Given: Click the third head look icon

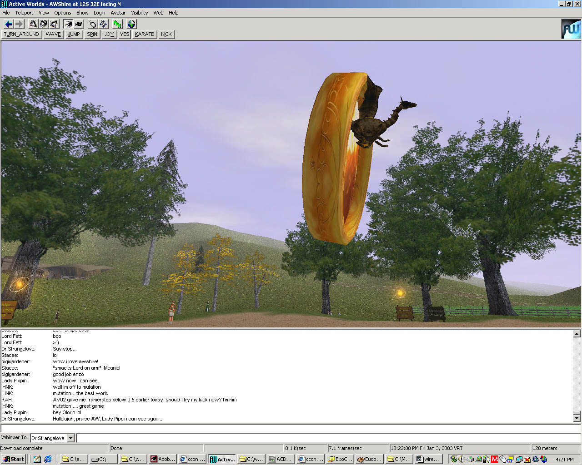Looking at the screenshot, I should tap(54, 24).
